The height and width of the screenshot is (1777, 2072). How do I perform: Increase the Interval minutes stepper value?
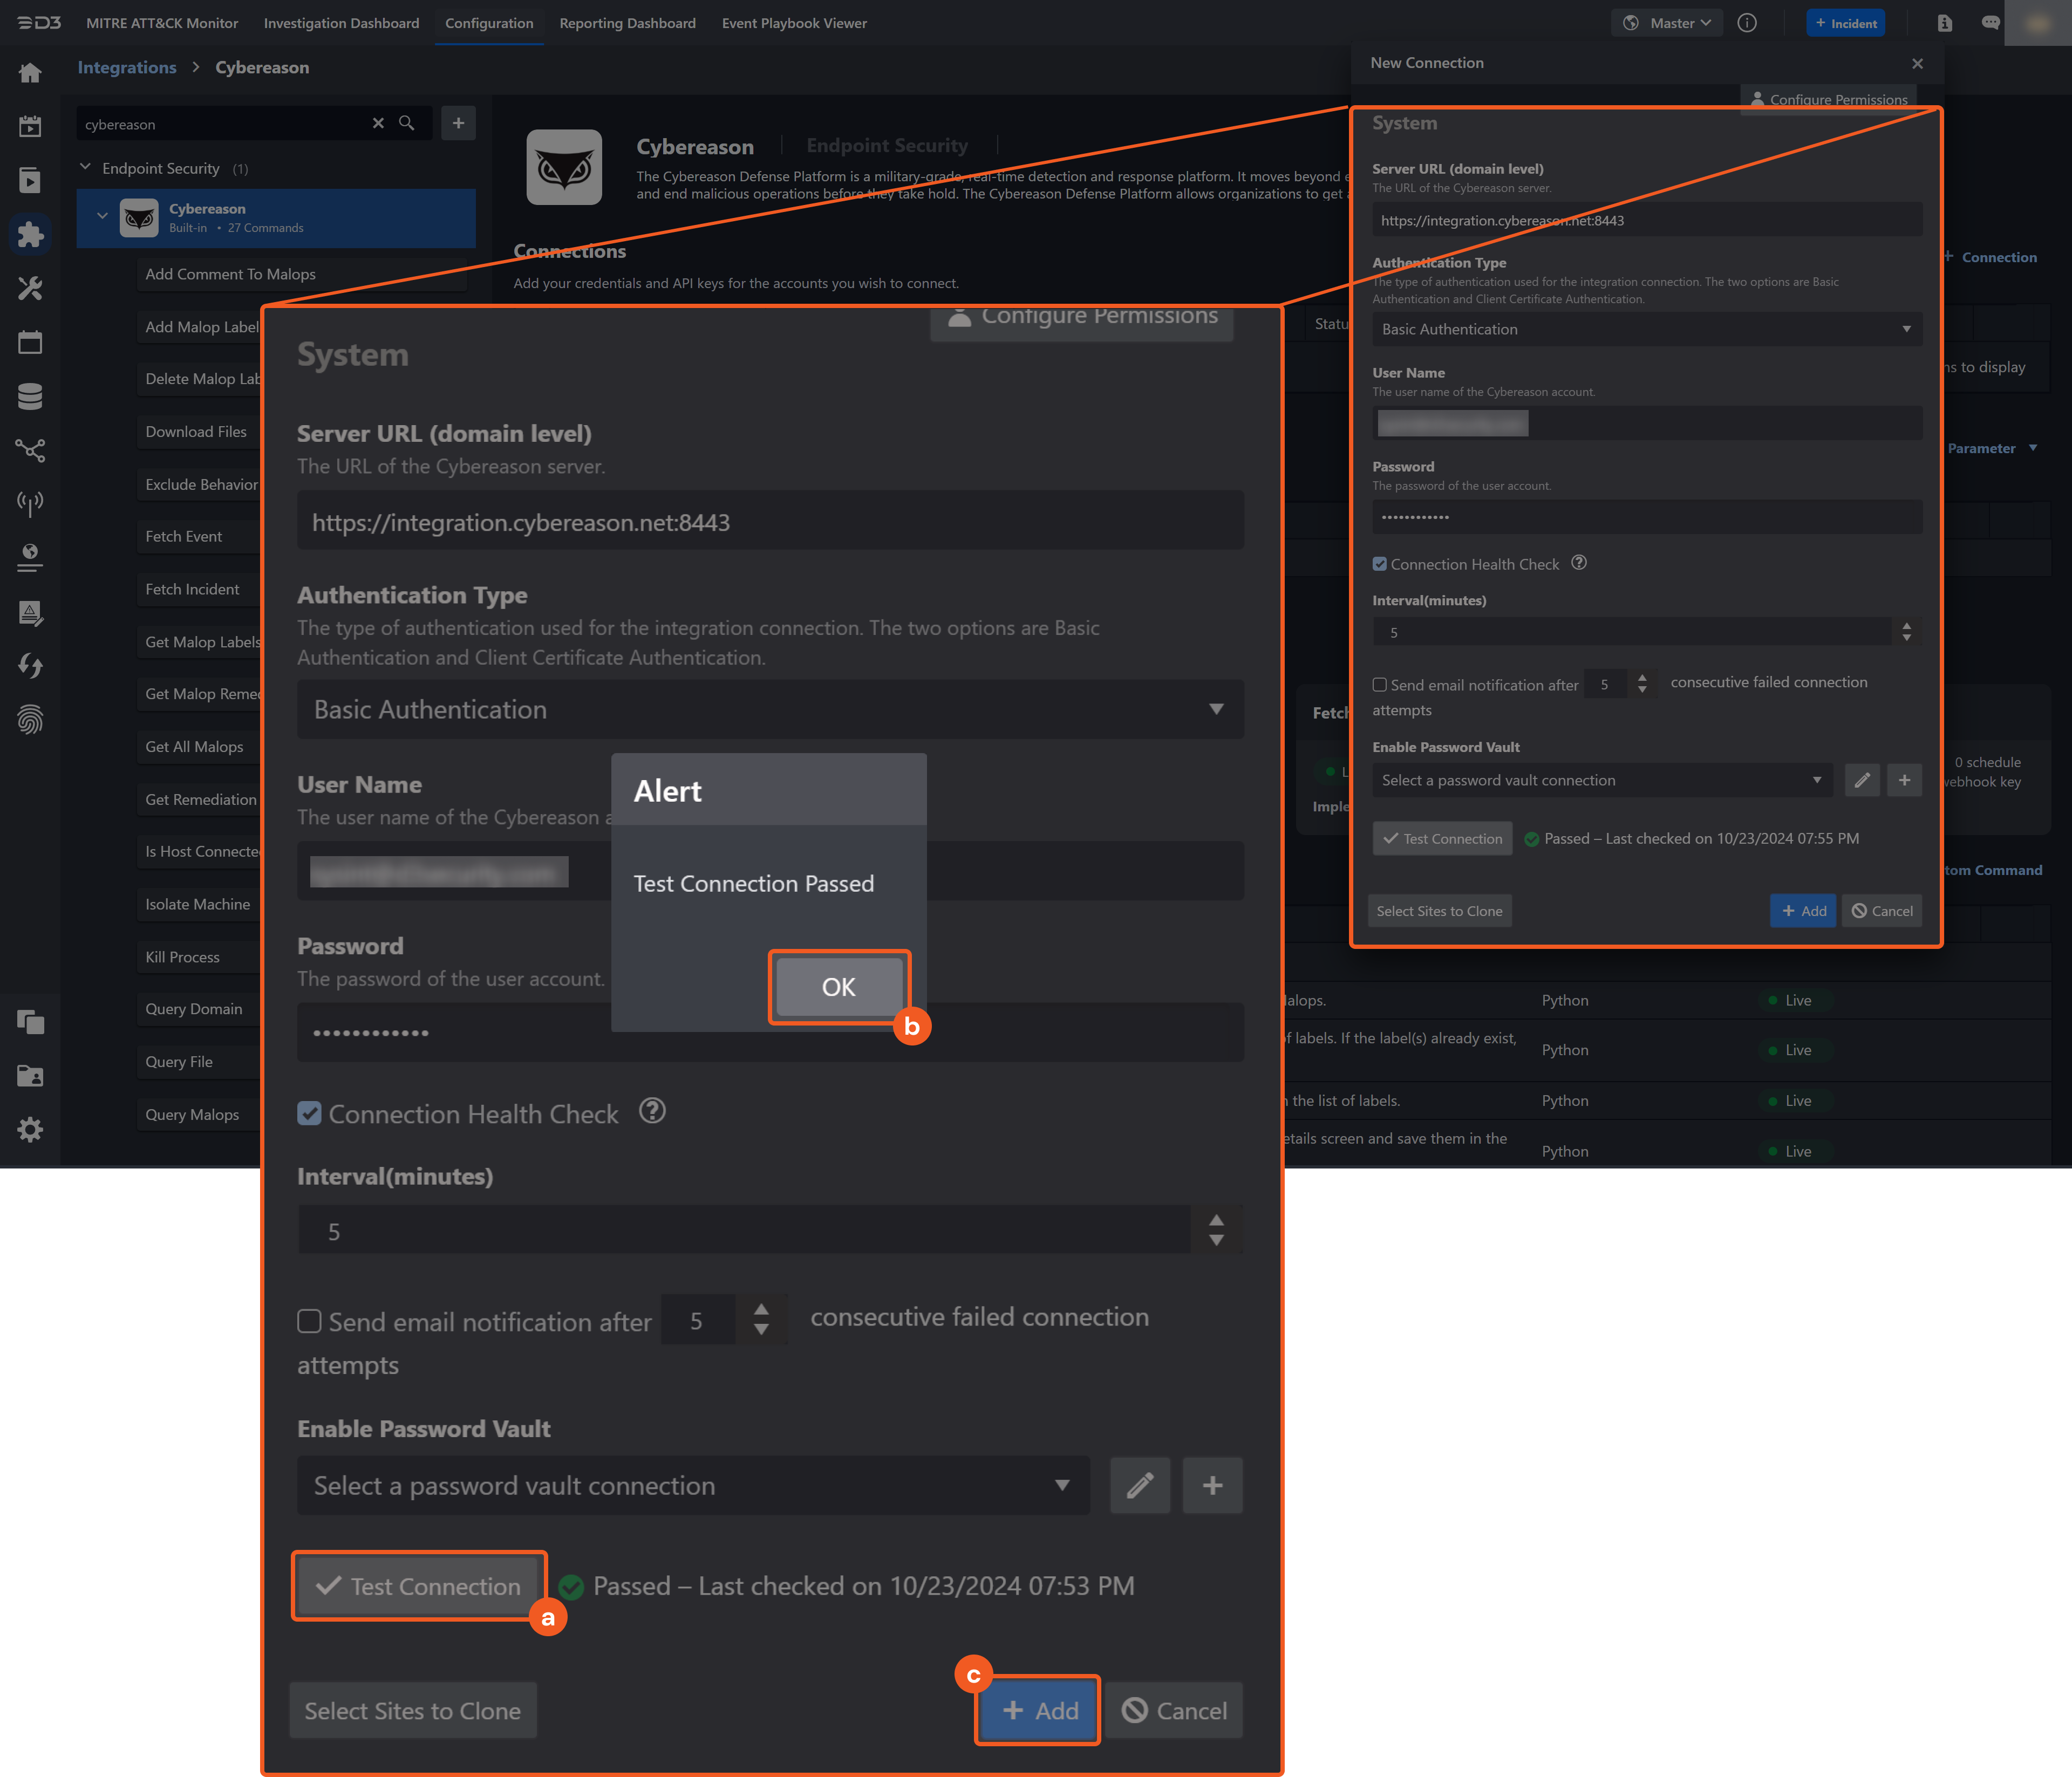coord(1216,1221)
